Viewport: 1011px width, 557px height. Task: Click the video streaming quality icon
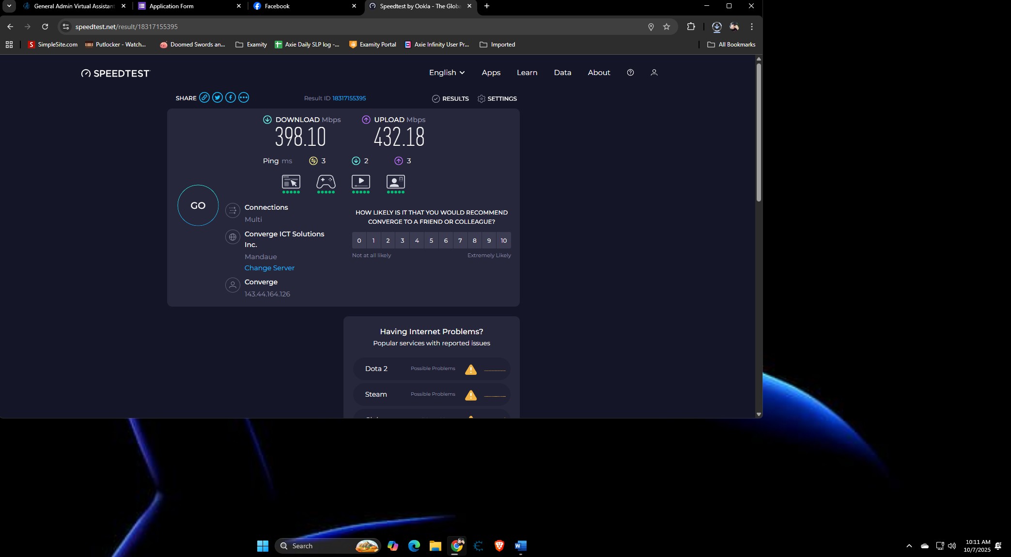click(361, 182)
